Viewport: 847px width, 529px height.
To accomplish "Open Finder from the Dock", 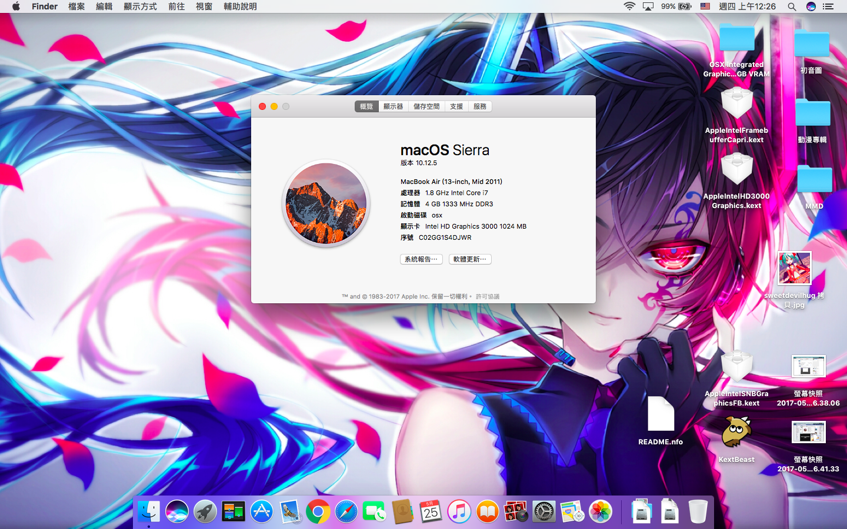I will (149, 511).
